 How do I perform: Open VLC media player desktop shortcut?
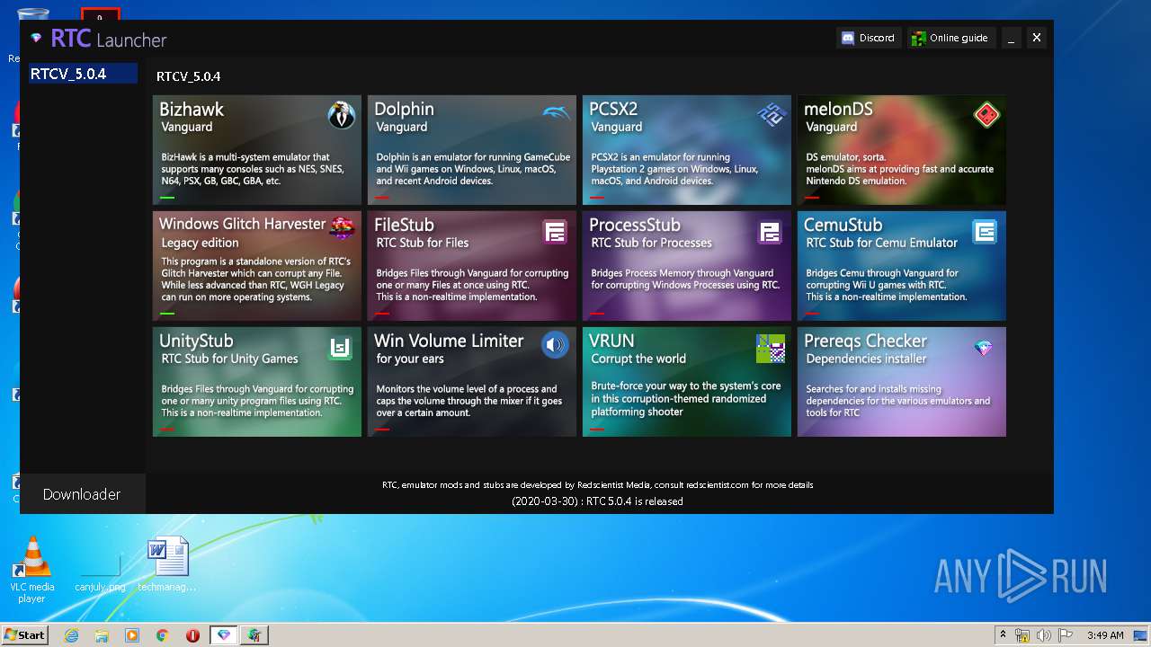pyautogui.click(x=32, y=570)
